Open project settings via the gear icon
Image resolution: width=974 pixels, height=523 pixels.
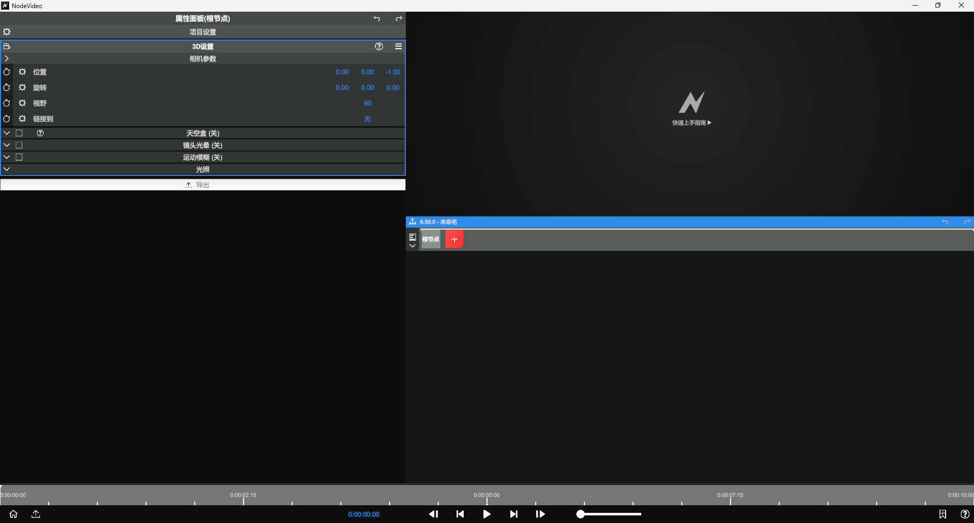(7, 31)
